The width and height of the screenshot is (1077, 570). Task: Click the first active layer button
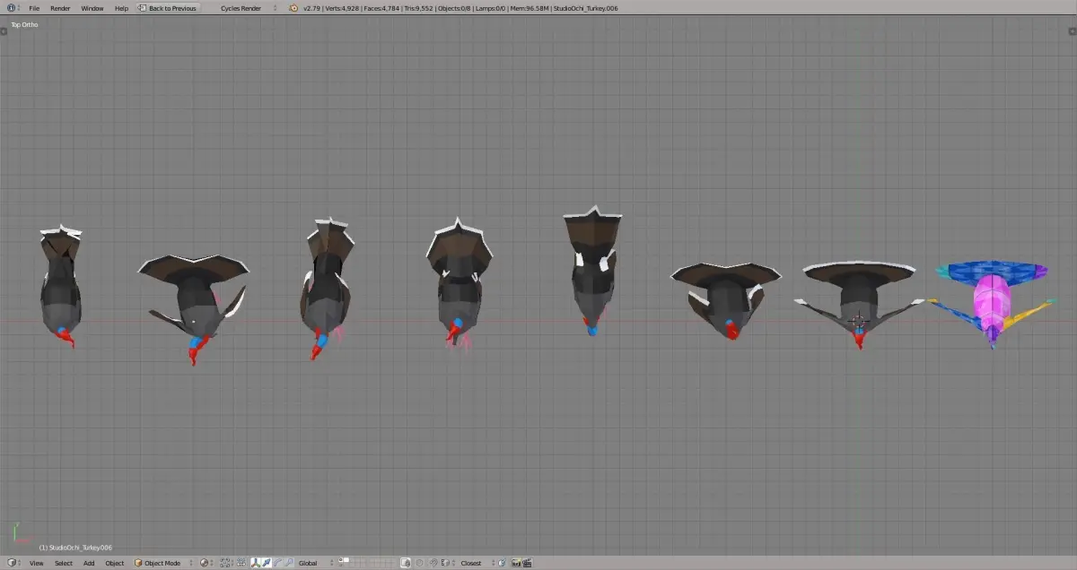[x=341, y=560]
